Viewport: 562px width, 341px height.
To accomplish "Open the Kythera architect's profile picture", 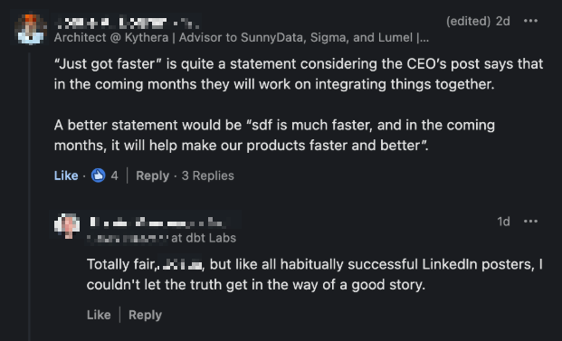I will [x=31, y=29].
